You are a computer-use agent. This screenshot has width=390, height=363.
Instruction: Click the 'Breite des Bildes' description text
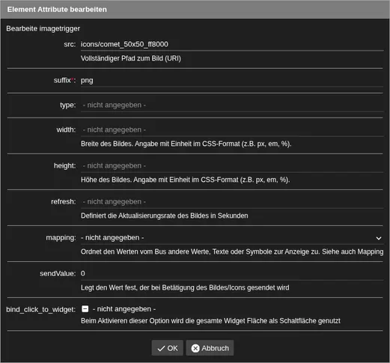[x=186, y=144]
